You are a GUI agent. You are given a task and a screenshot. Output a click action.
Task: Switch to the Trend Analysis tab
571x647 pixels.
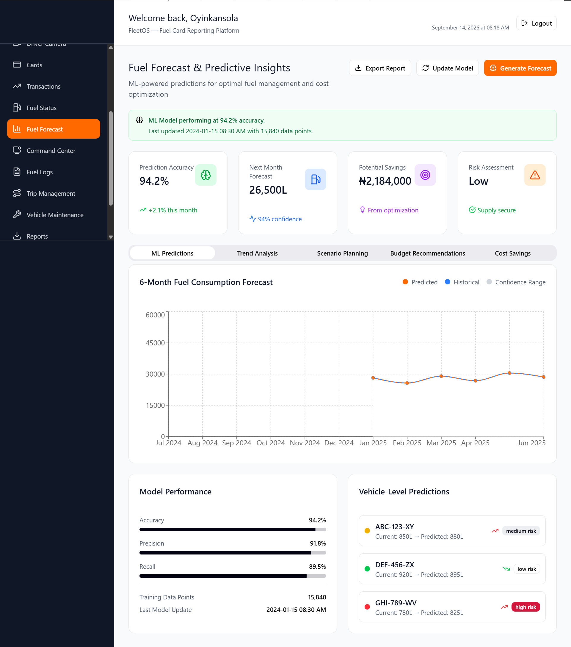[x=257, y=253]
